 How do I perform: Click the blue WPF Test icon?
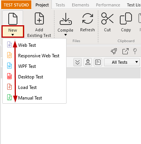point(9,66)
